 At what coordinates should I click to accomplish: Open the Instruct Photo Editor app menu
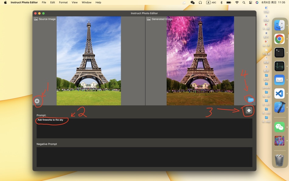[24, 2]
